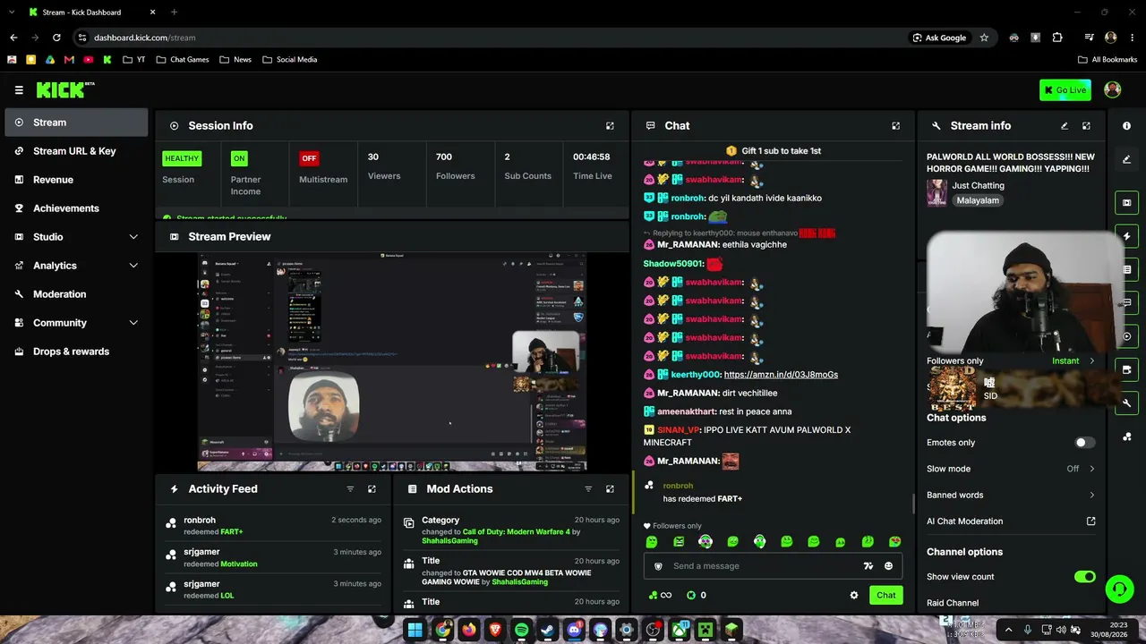The height and width of the screenshot is (644, 1146).
Task: Bookmark this page with the star icon
Action: click(x=984, y=38)
